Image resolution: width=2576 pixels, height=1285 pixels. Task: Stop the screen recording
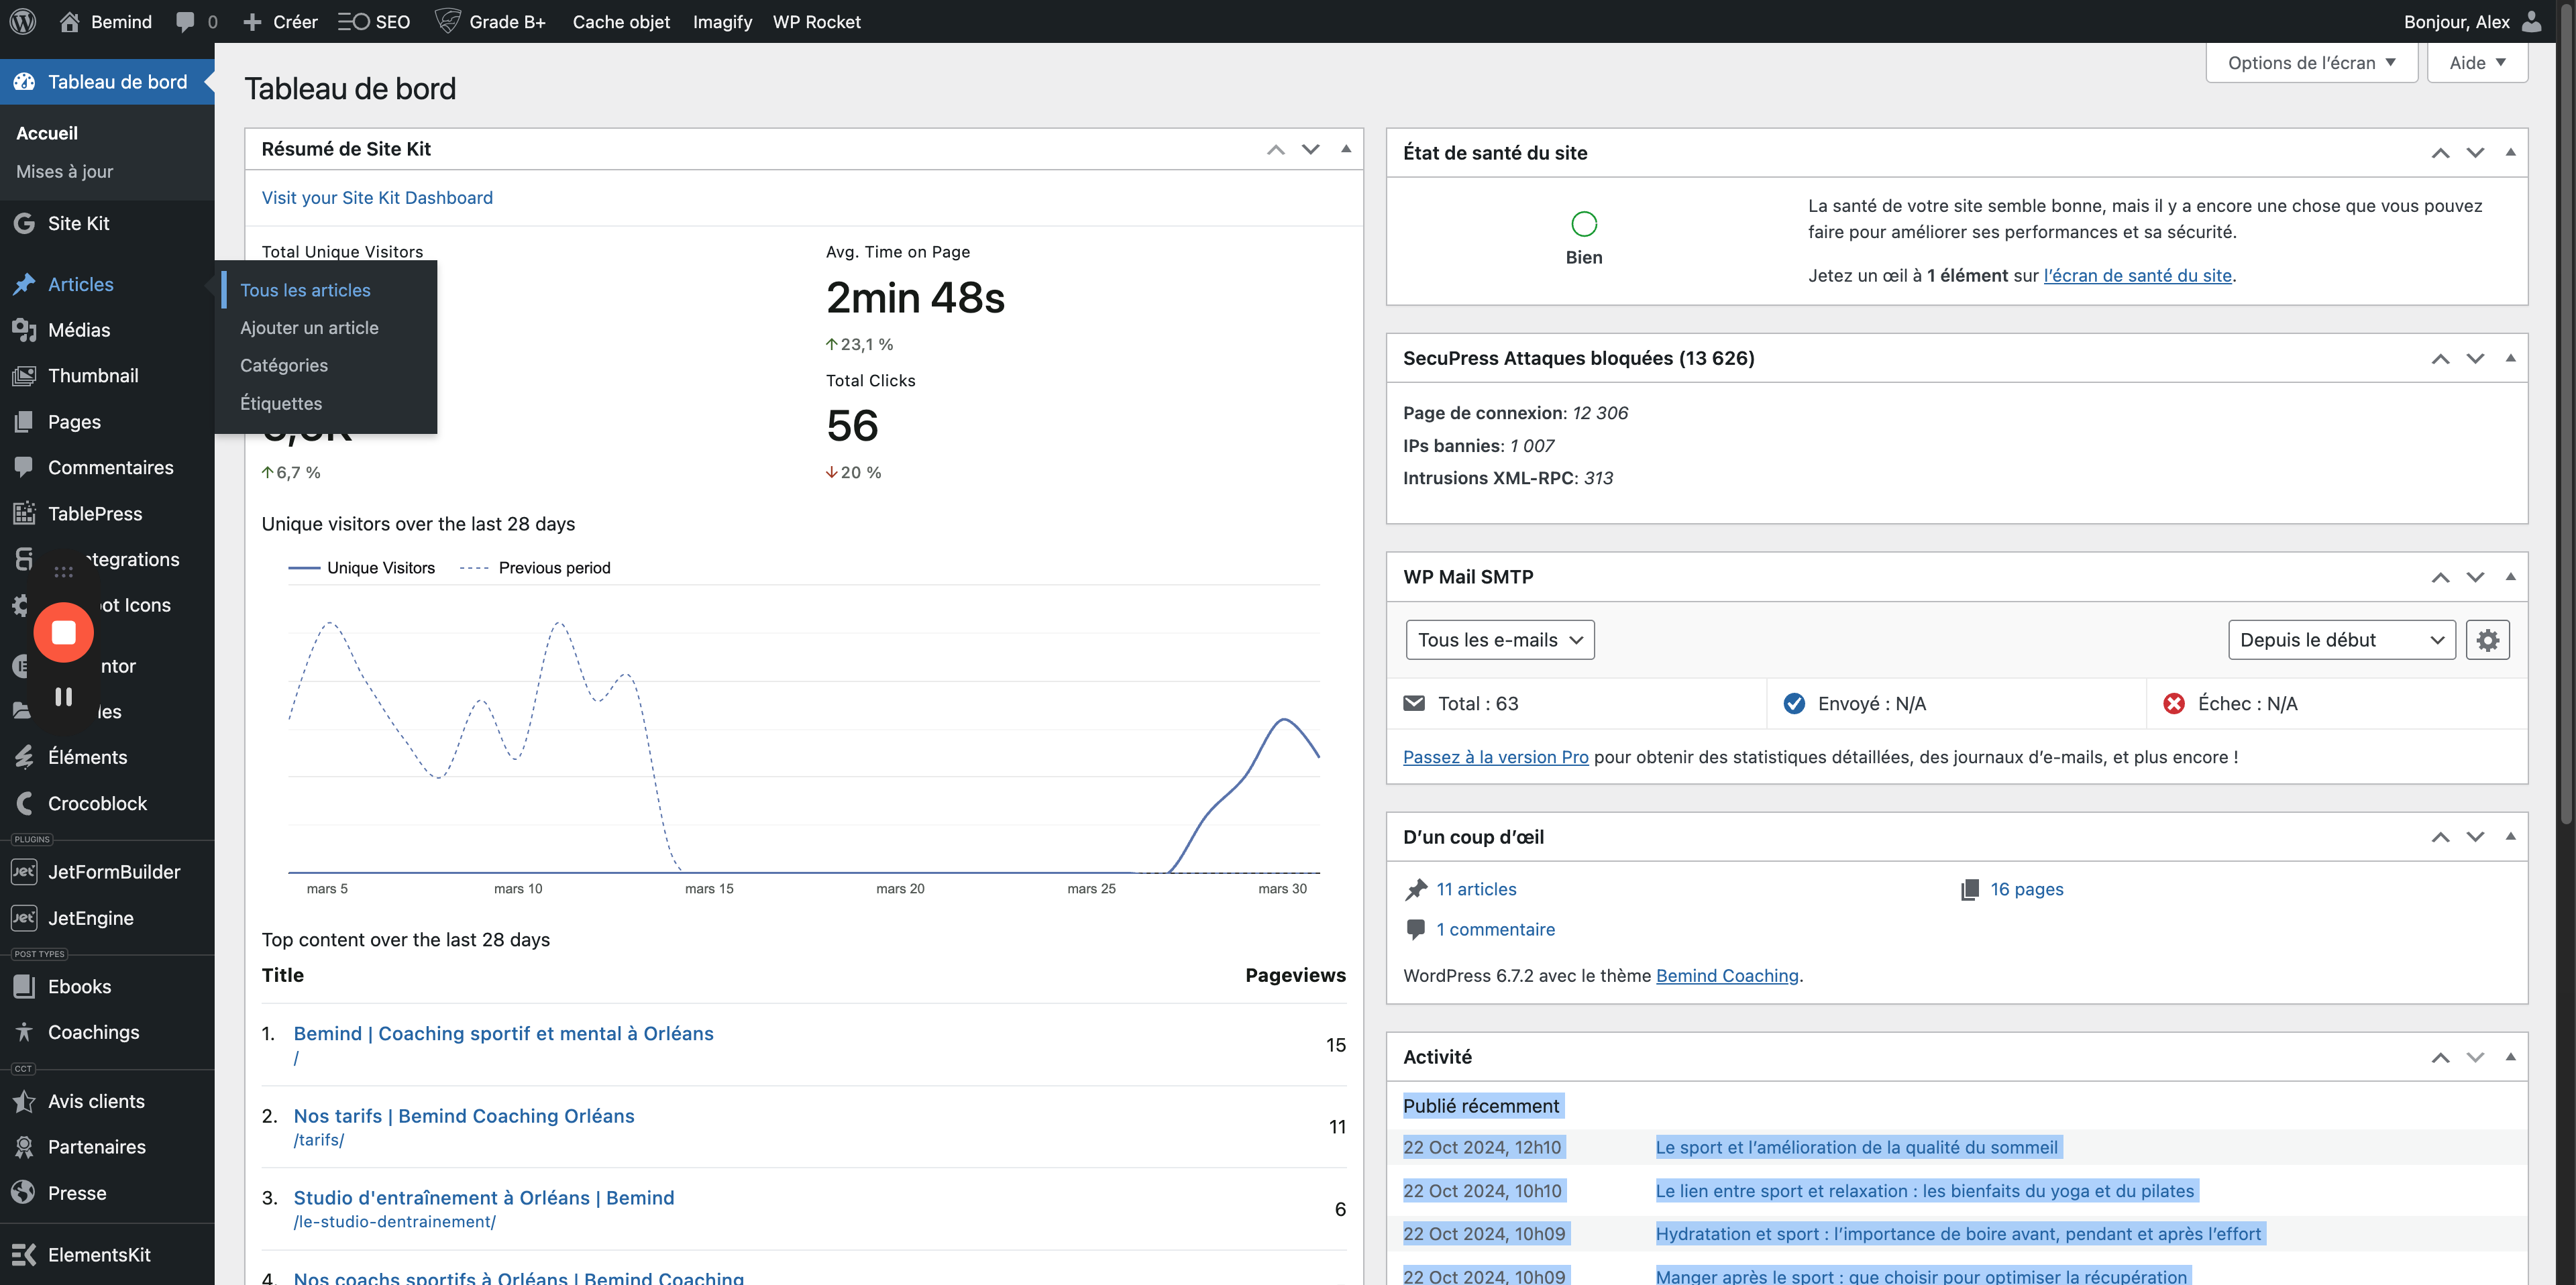tap(64, 632)
